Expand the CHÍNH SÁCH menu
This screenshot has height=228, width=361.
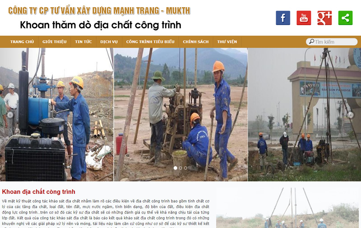(x=196, y=42)
